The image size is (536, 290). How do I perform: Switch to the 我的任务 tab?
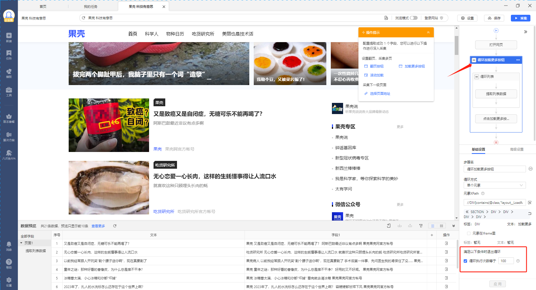pyautogui.click(x=91, y=6)
